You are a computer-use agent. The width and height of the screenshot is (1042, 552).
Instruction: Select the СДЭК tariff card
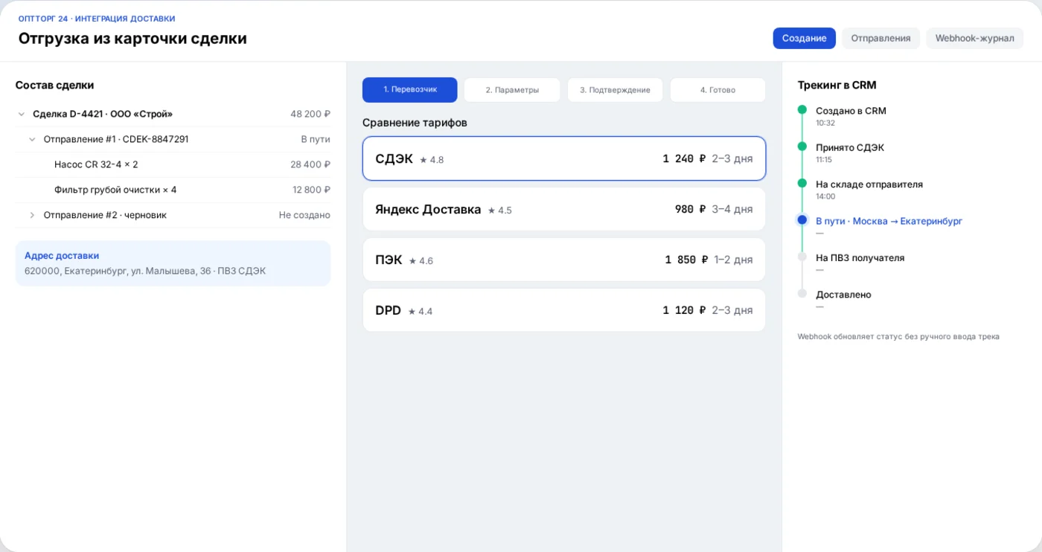[x=564, y=158]
